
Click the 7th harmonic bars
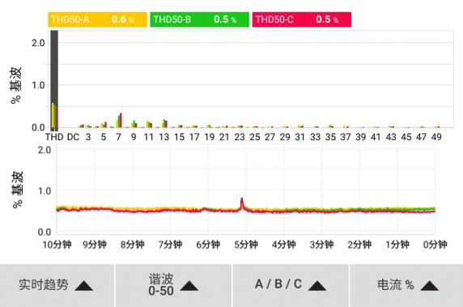119,121
